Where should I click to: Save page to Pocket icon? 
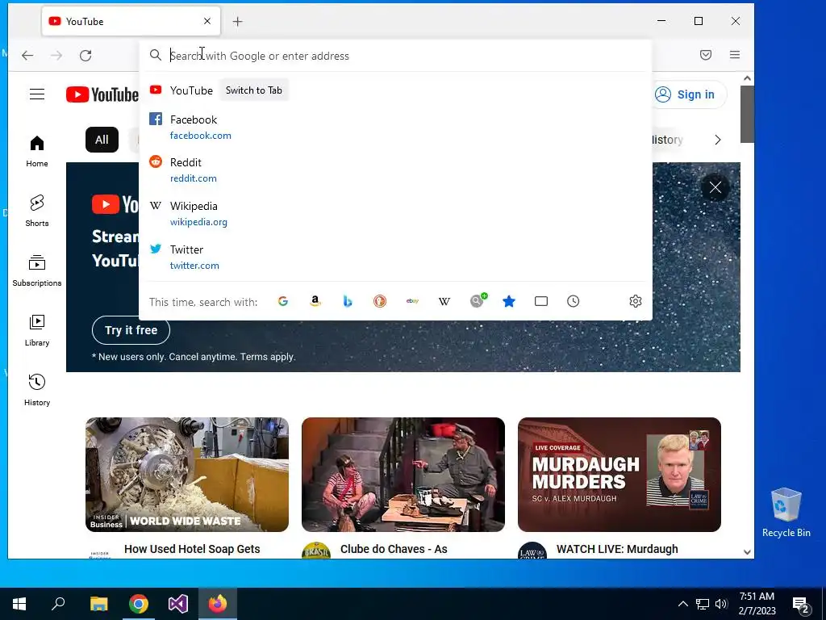[706, 55]
